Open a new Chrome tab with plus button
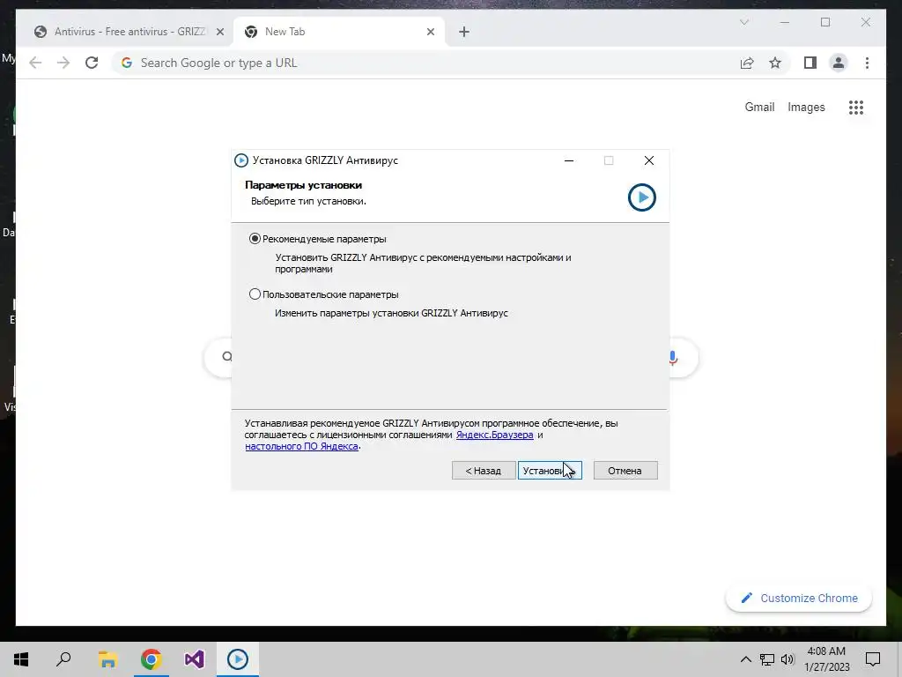The image size is (902, 677). coord(464,33)
